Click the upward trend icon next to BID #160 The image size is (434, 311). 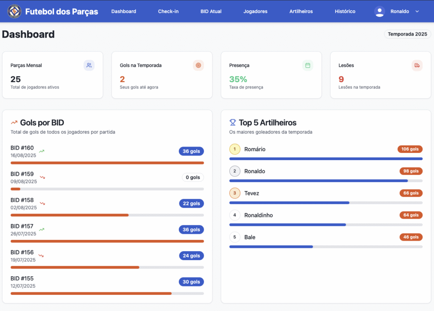coord(42,151)
